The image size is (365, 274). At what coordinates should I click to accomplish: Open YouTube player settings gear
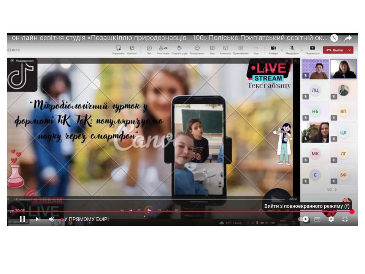[x=331, y=219]
